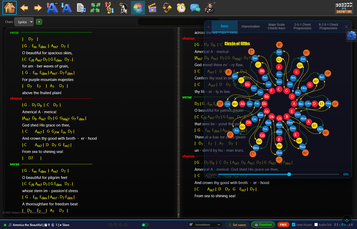Select the yellow B7 chord node

[x=314, y=126]
